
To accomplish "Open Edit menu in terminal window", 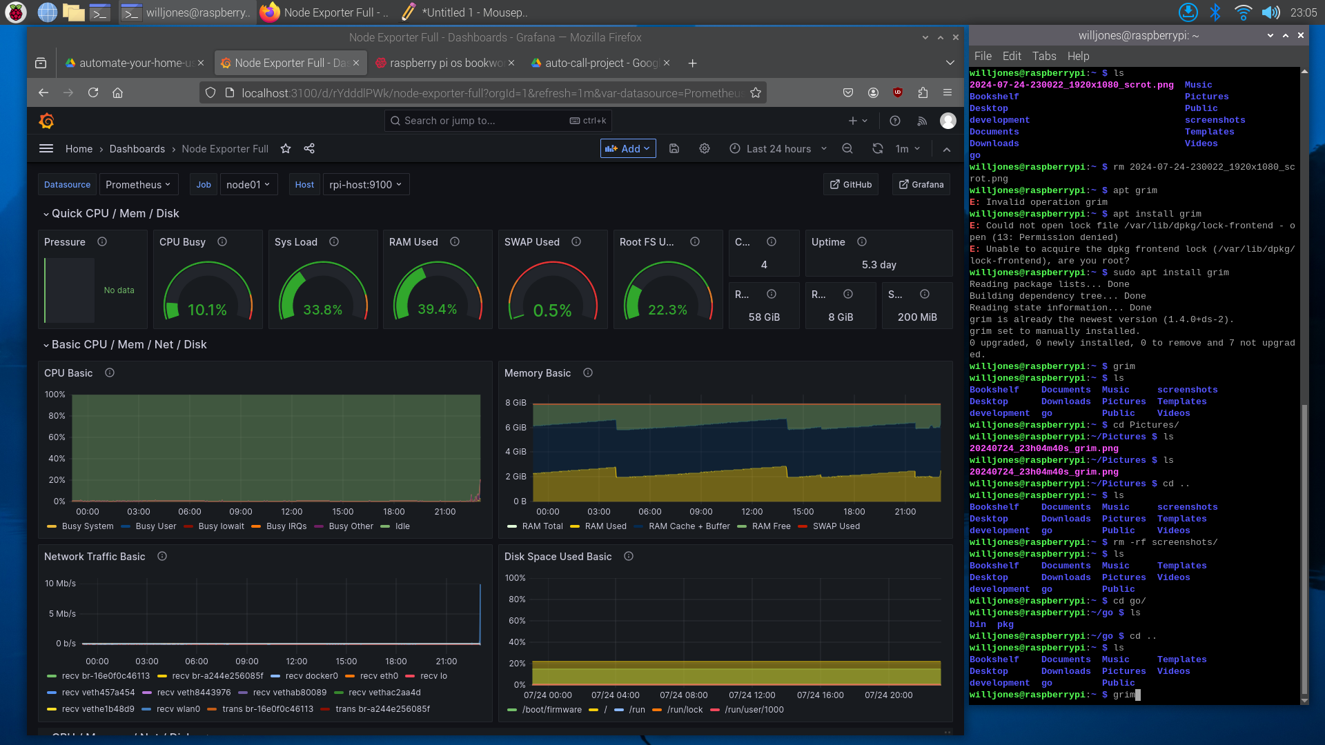I will (x=1012, y=56).
